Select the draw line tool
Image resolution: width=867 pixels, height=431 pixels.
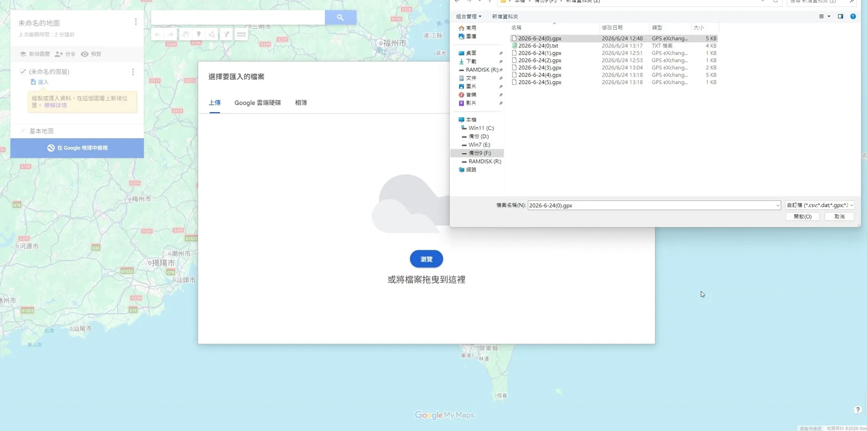coord(212,34)
